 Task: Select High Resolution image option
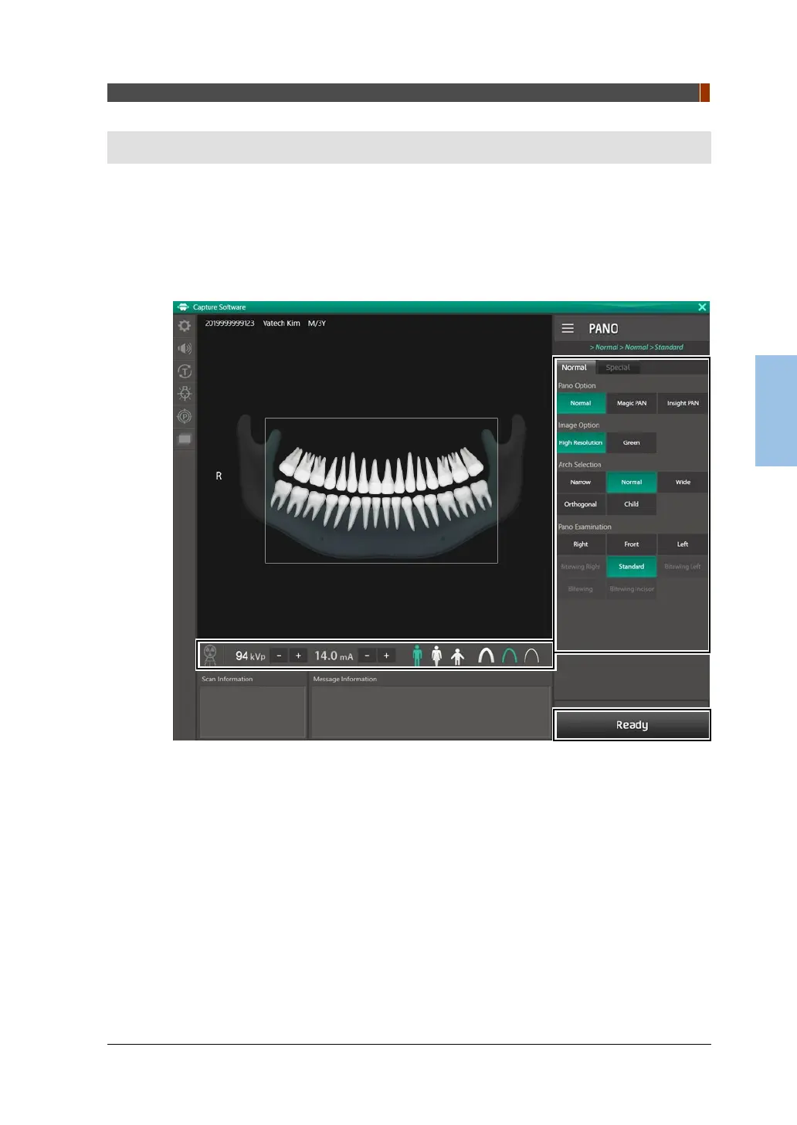[581, 442]
